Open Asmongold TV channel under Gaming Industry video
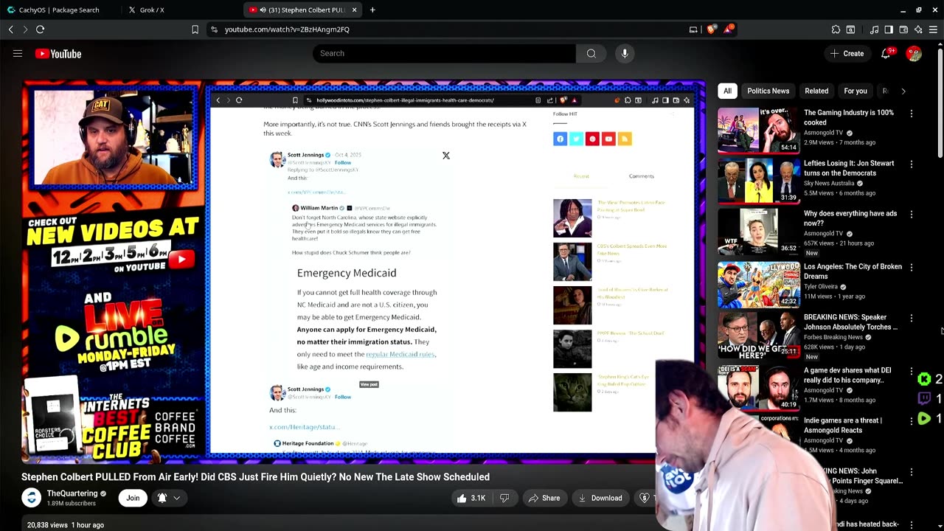The height and width of the screenshot is (531, 944). coord(823,133)
